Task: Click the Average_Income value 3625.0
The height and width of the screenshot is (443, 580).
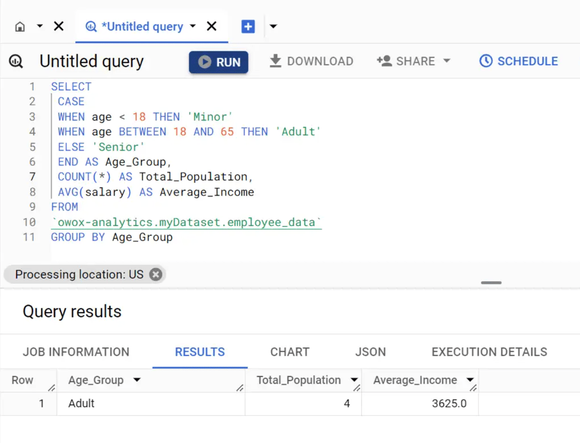Action: (449, 403)
